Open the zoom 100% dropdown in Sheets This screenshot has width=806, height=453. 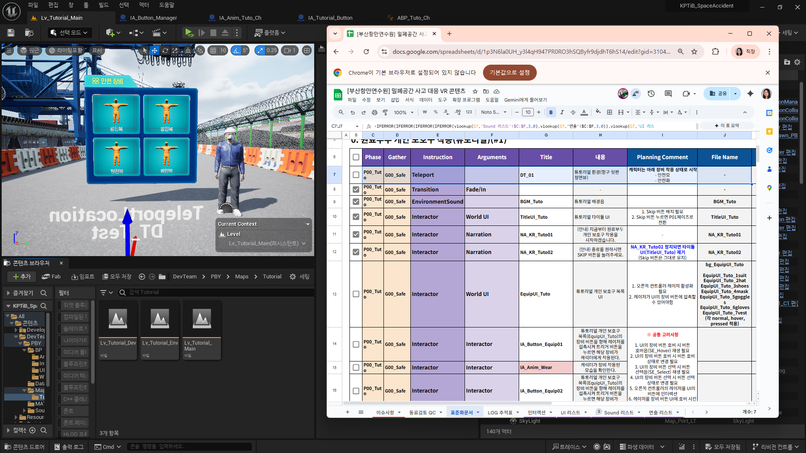[x=404, y=113]
